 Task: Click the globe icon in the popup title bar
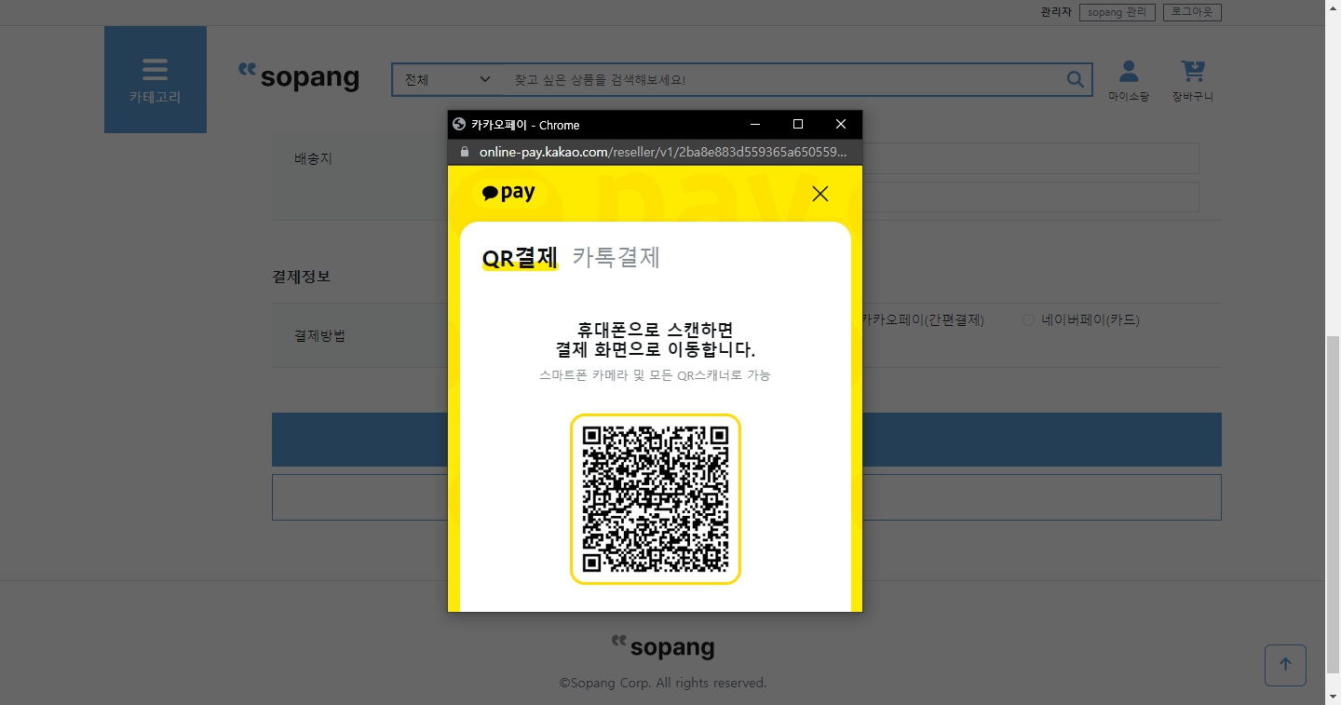[x=458, y=124]
